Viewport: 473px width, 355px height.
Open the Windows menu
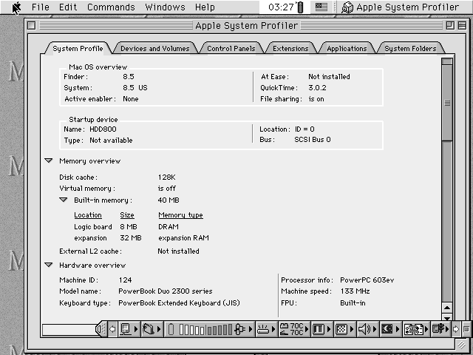165,7
